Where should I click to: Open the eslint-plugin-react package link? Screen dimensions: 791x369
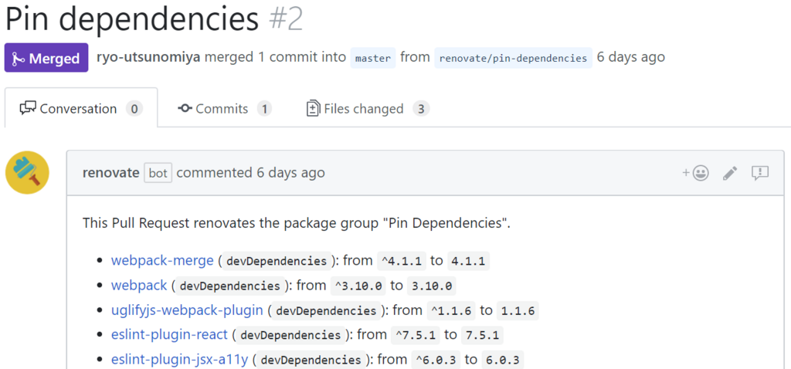169,334
